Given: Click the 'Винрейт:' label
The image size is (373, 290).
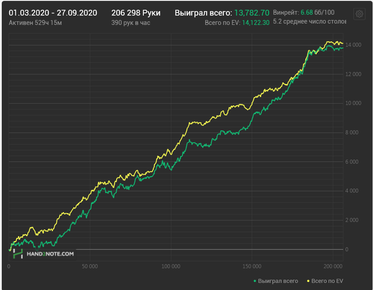Looking at the screenshot, I should [x=286, y=12].
